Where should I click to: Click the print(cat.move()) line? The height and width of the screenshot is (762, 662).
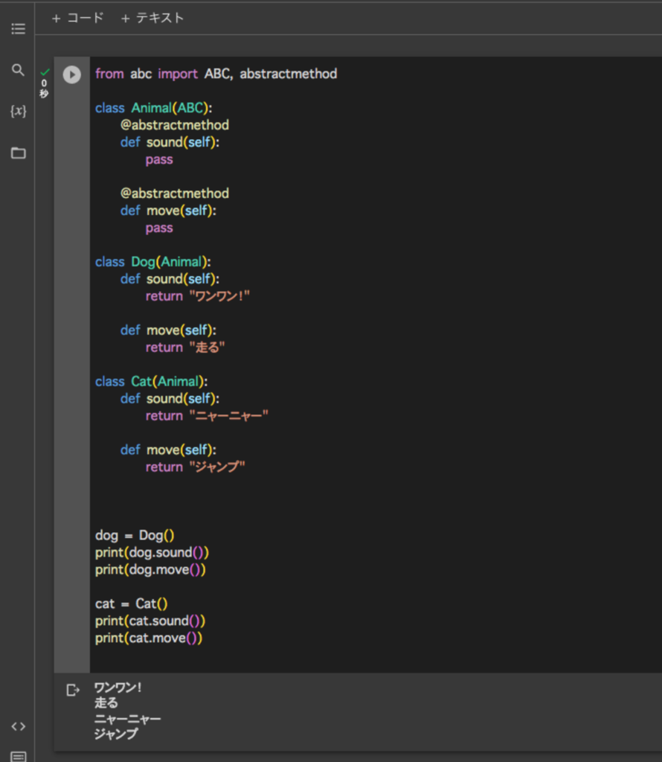click(x=149, y=638)
